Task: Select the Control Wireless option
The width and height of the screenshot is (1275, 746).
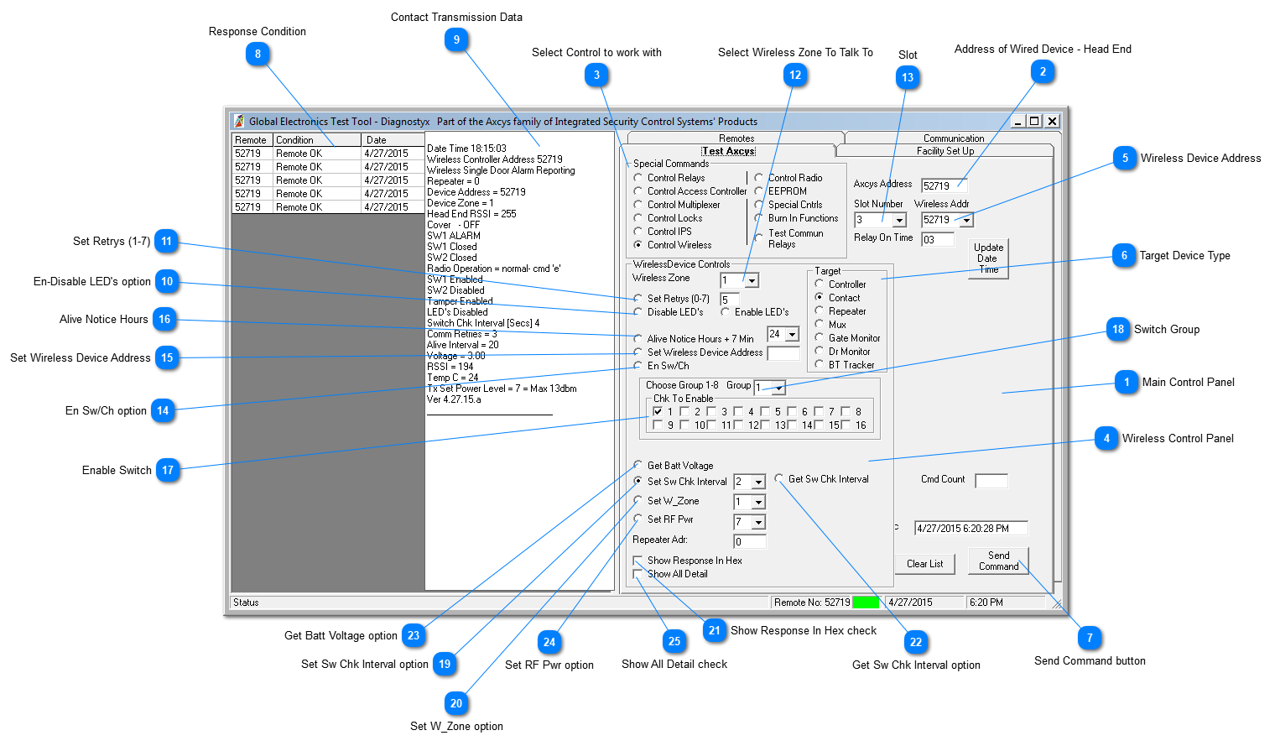Action: [x=638, y=245]
